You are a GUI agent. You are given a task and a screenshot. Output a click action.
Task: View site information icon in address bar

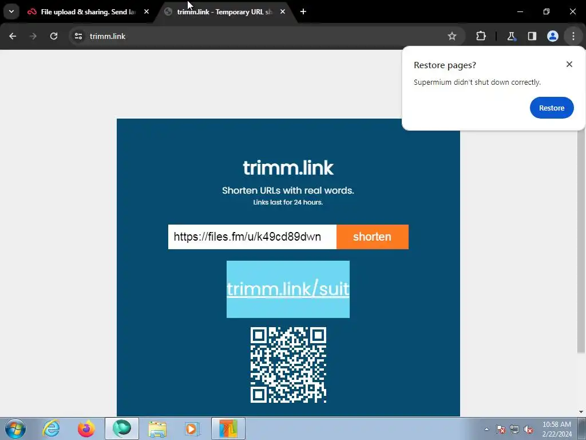(78, 36)
